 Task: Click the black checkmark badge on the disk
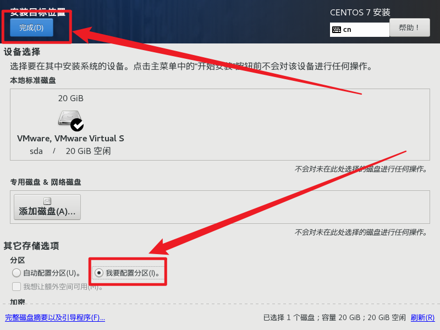[x=77, y=125]
